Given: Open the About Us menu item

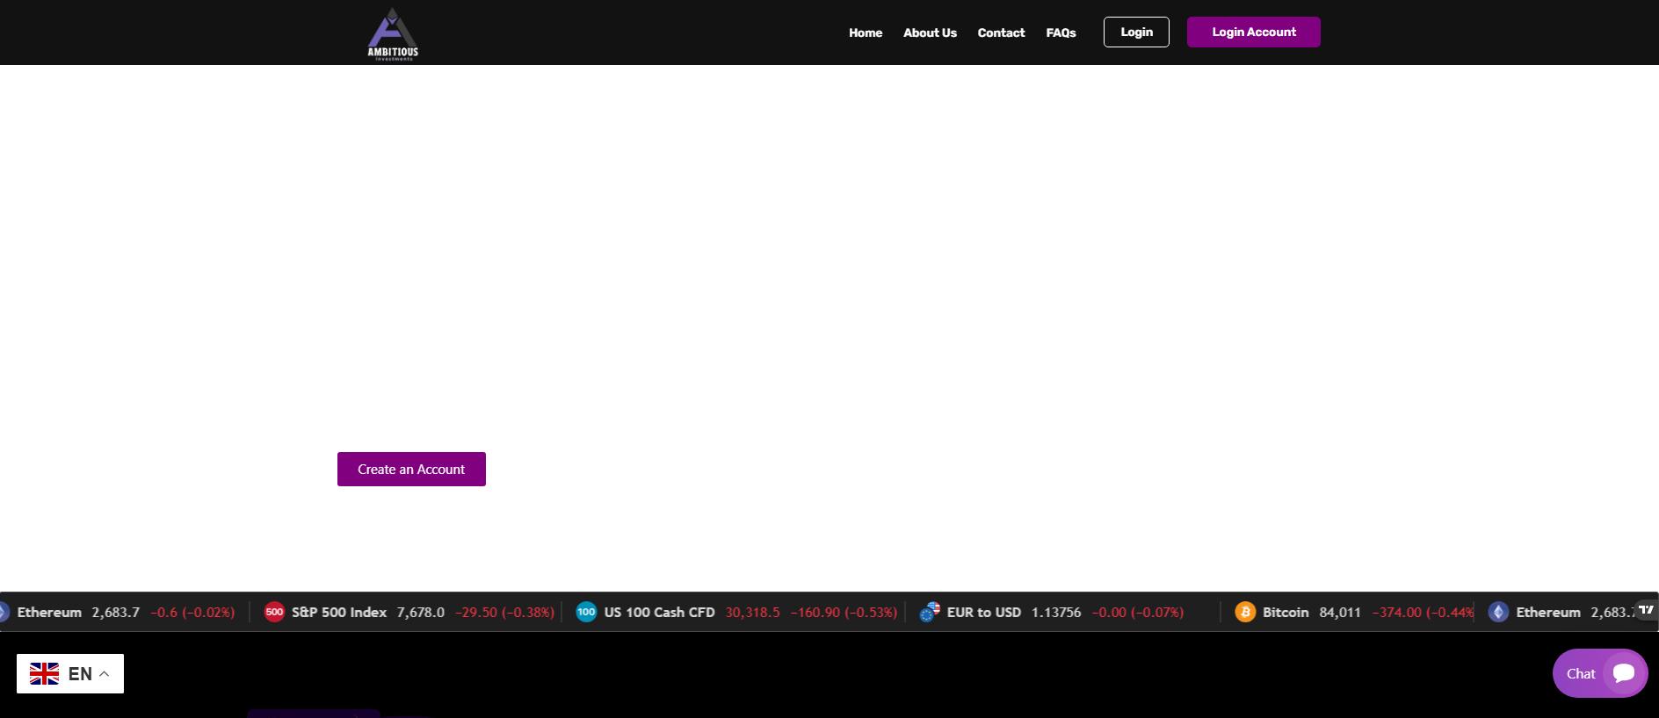Looking at the screenshot, I should [930, 32].
